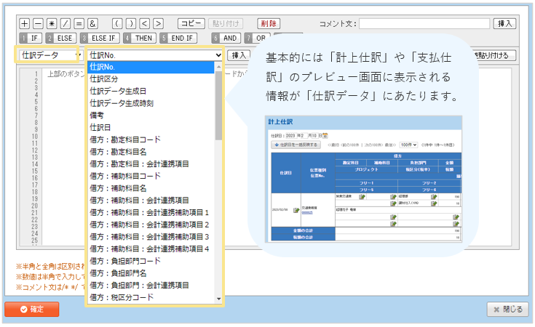Select 仕訳データ生成日 option

point(116,91)
